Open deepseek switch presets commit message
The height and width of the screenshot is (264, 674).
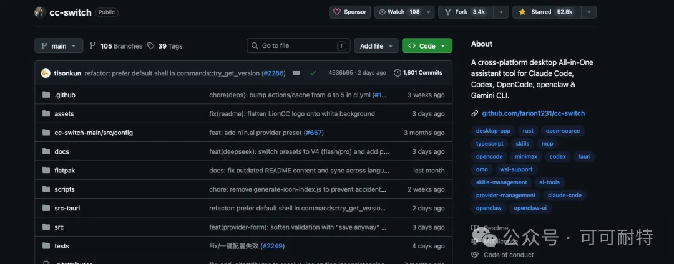299,152
